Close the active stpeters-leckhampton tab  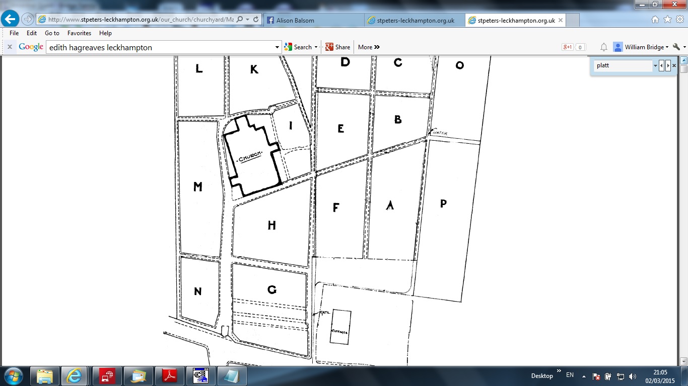[561, 21]
